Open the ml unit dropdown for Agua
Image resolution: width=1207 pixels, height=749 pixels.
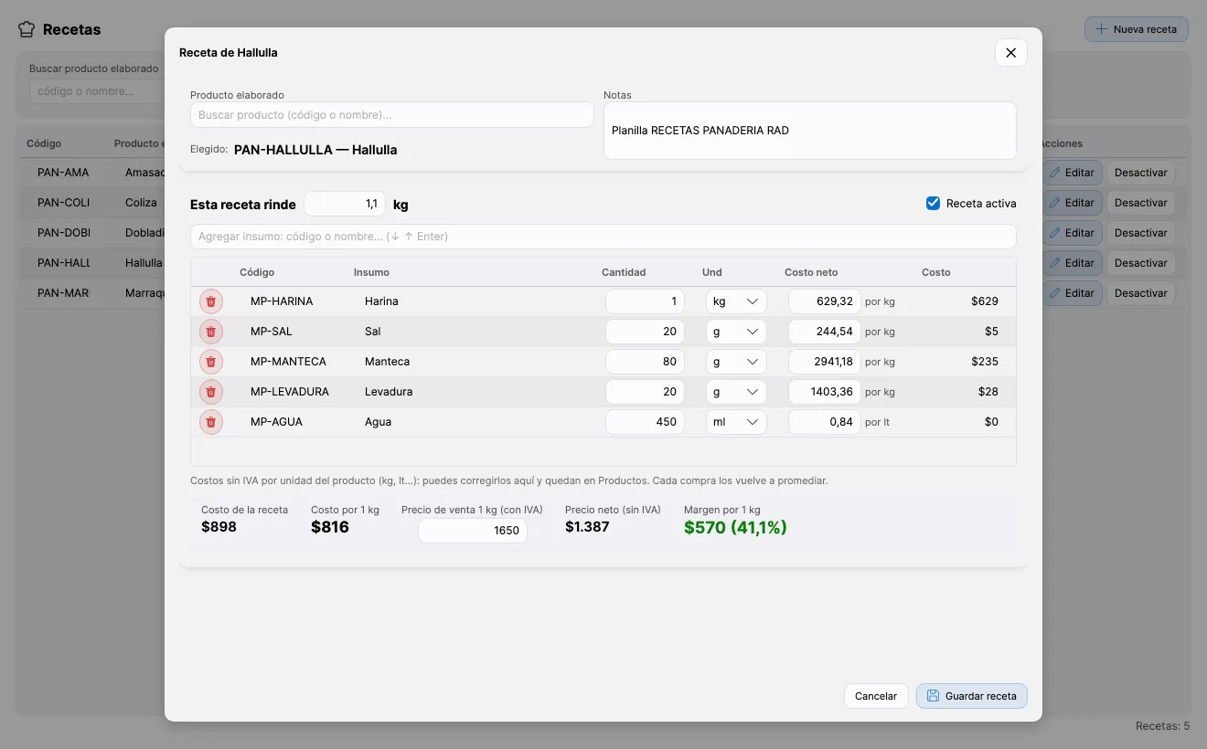click(x=736, y=422)
